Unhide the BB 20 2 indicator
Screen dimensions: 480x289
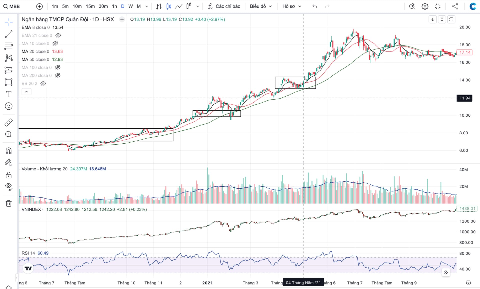pos(43,84)
